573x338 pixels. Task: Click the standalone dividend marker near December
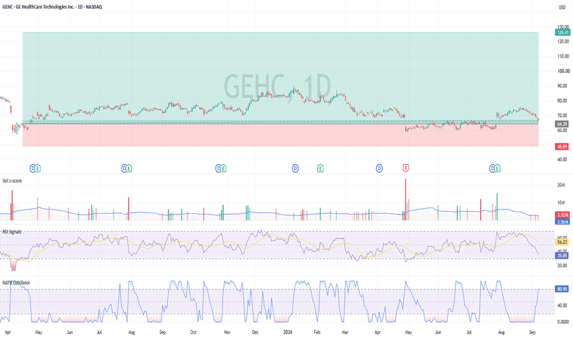click(295, 168)
